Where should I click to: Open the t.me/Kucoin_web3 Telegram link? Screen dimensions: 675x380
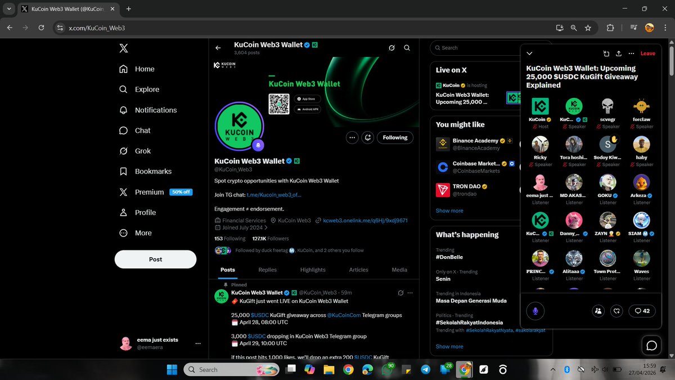(x=274, y=195)
